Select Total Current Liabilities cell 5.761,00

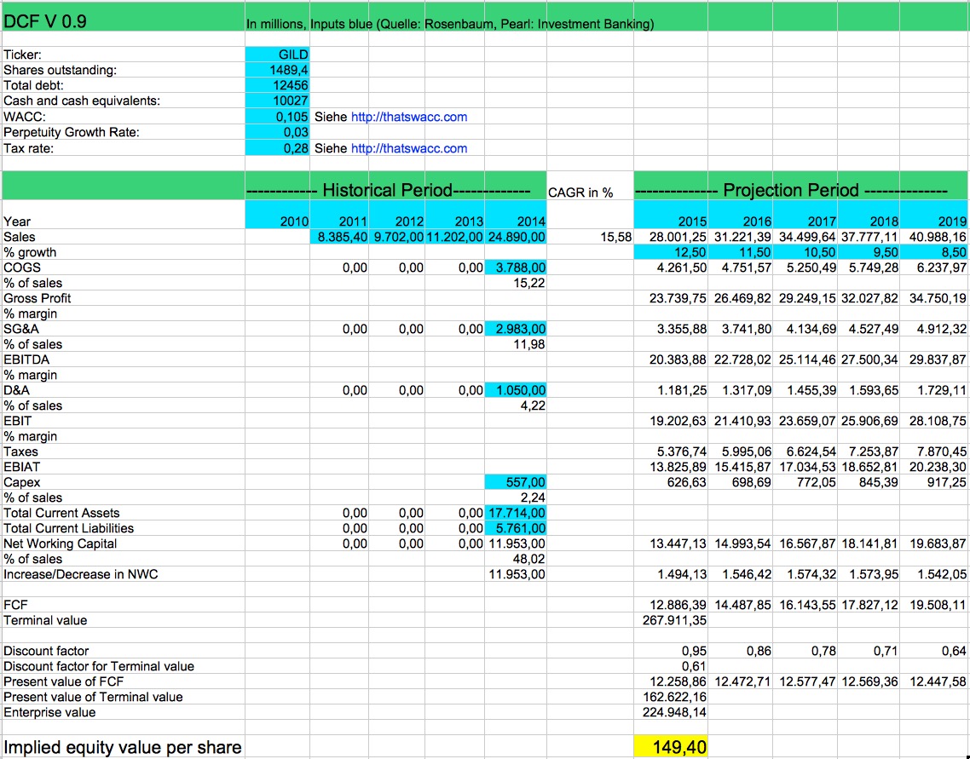516,528
